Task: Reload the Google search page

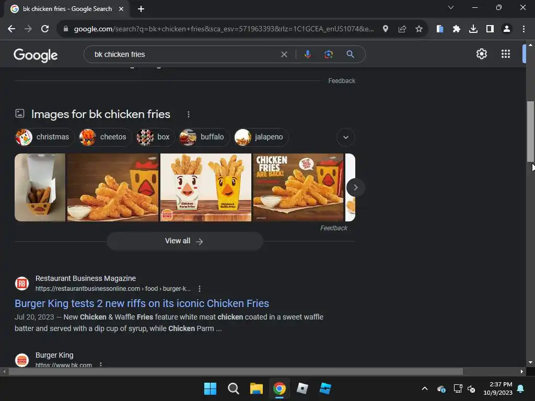Action: pyautogui.click(x=45, y=29)
